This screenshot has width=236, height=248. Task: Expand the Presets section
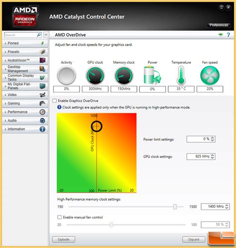coord(25,52)
